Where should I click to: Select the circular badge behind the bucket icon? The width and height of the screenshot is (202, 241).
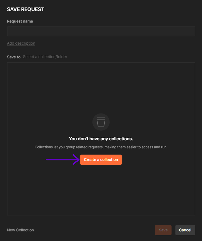(x=101, y=122)
